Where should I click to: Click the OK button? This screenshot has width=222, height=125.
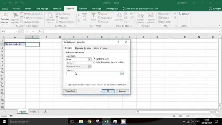(108, 91)
